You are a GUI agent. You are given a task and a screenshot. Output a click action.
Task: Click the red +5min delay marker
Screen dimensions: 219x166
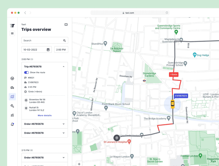(x=174, y=75)
